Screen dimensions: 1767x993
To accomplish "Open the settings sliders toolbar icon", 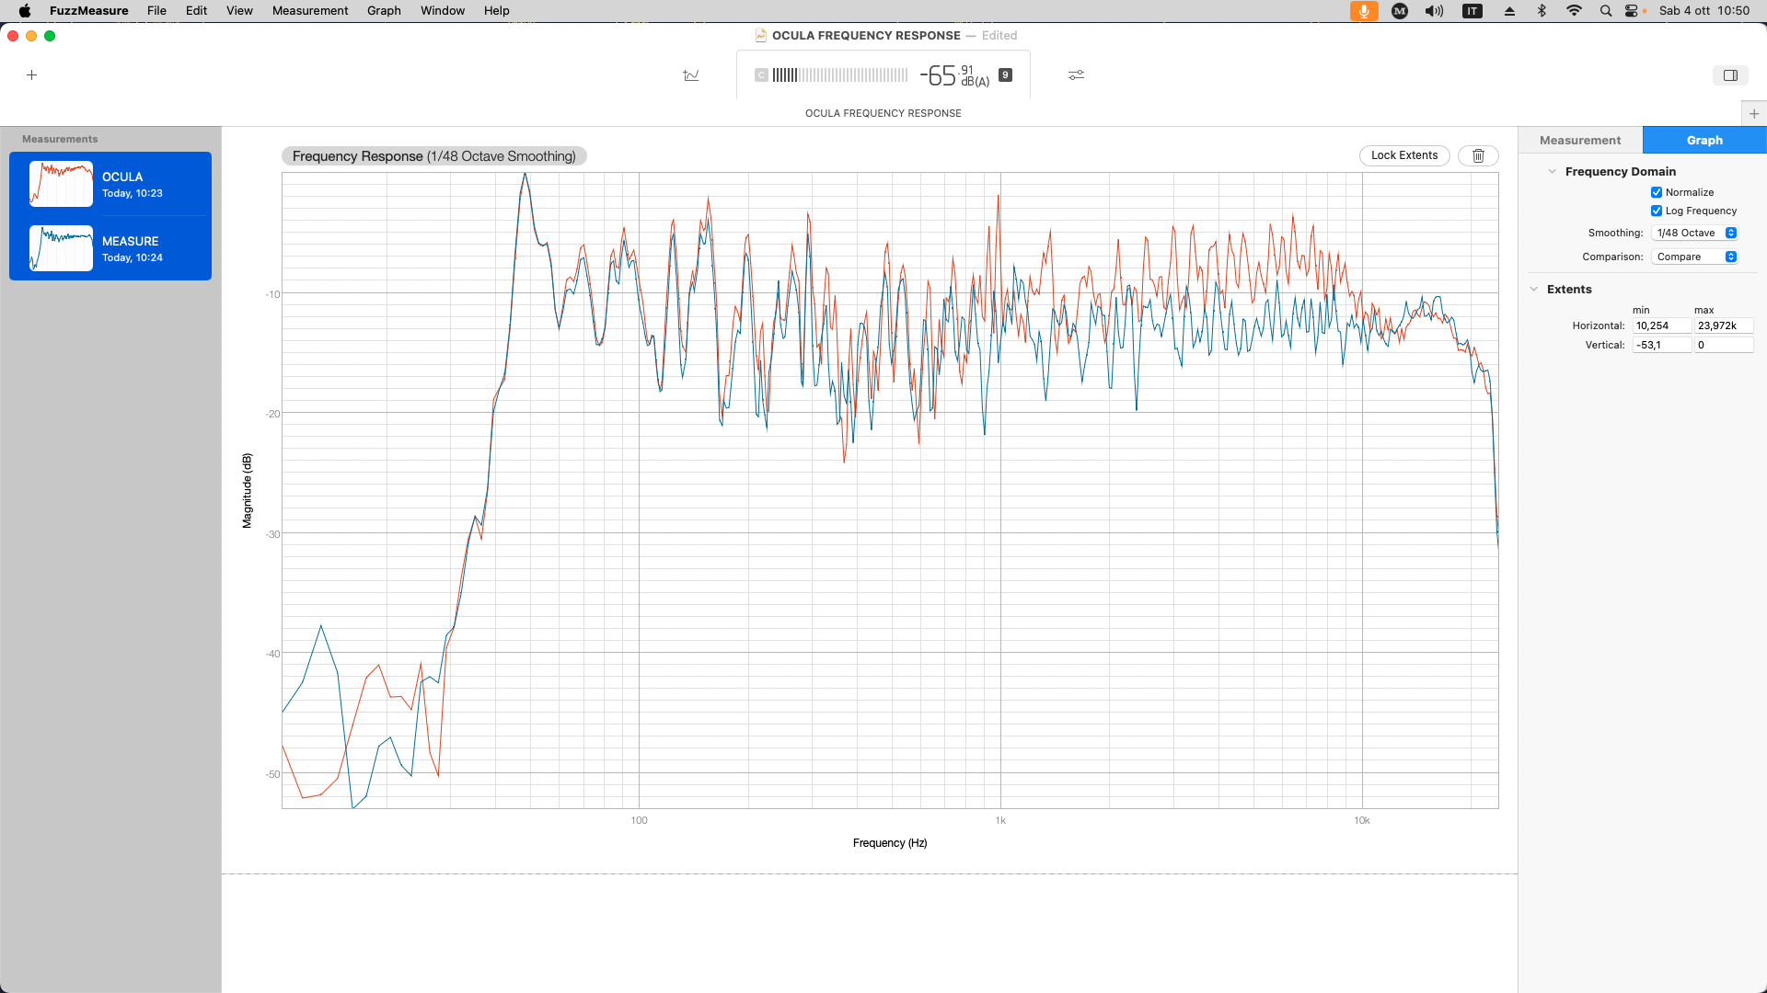I will click(x=1076, y=75).
